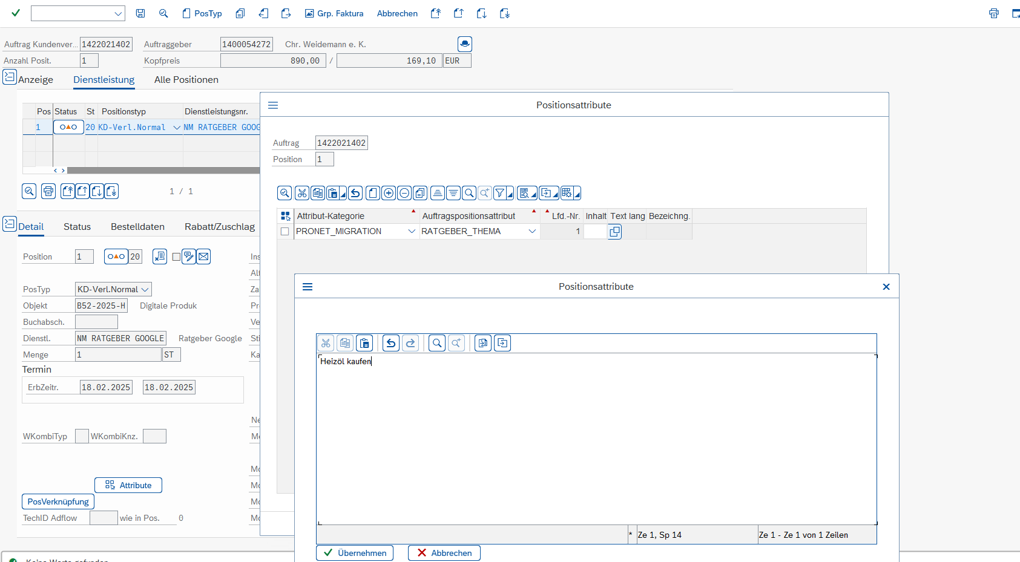
Task: Switch to the Dienstleistung tab
Action: coord(104,80)
